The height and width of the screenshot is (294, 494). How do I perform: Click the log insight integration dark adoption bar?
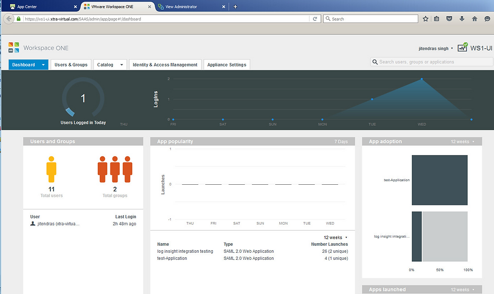tap(416, 237)
